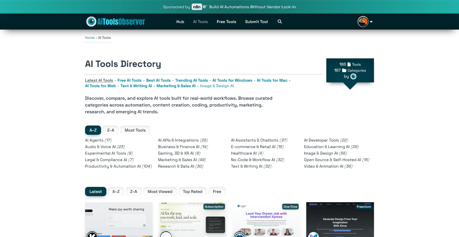This screenshot has width=459, height=237.
Task: Open the InterviewBot Xpress tool thumbnail
Action: (266, 219)
